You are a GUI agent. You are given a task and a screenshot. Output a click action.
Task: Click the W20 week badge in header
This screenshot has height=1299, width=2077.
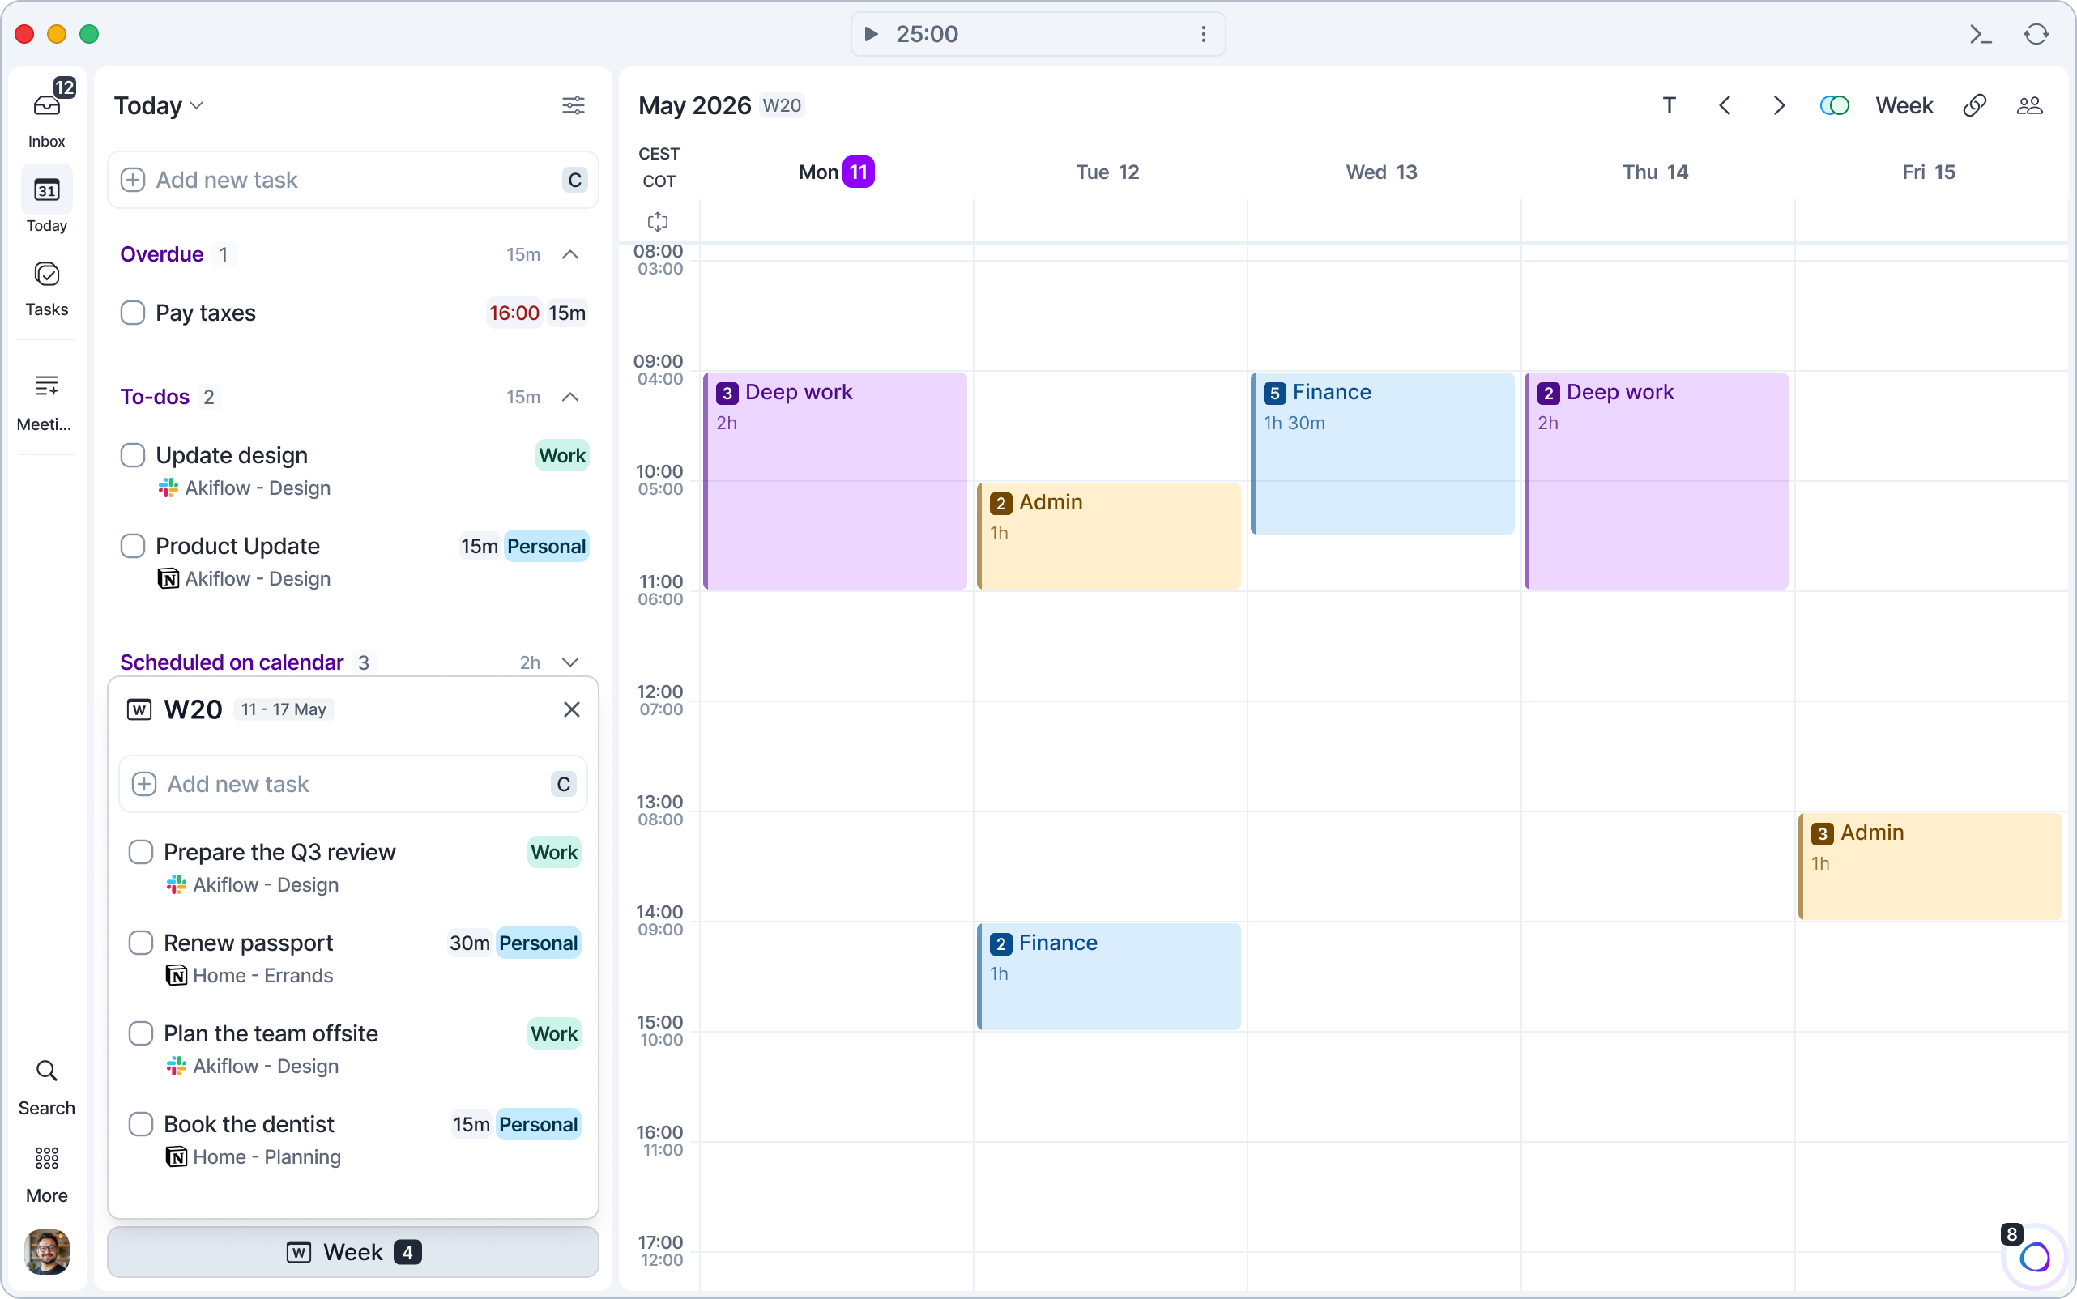[x=782, y=104]
